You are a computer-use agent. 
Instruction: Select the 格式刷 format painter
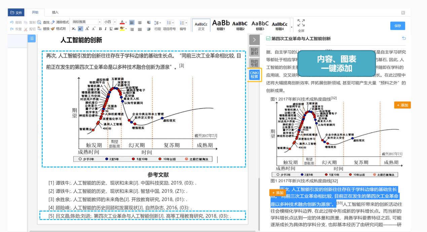click(58, 29)
